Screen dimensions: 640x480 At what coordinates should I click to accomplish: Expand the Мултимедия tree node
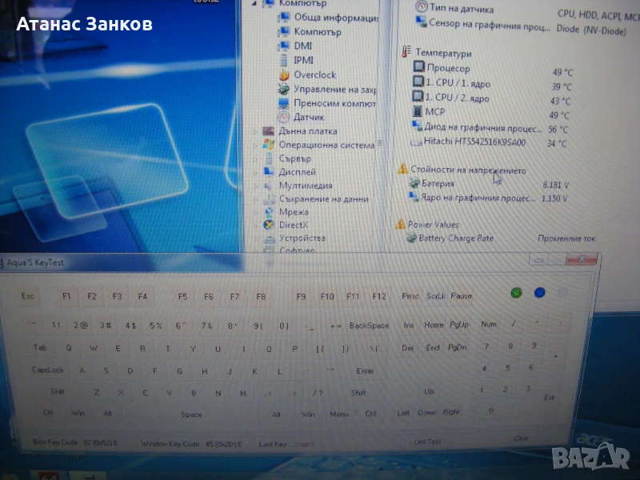pyautogui.click(x=256, y=186)
